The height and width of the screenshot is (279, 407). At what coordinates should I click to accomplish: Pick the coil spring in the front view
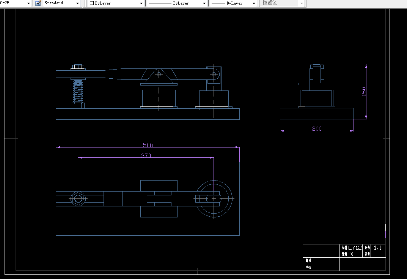click(78, 92)
